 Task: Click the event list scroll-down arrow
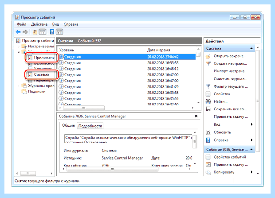198,103
